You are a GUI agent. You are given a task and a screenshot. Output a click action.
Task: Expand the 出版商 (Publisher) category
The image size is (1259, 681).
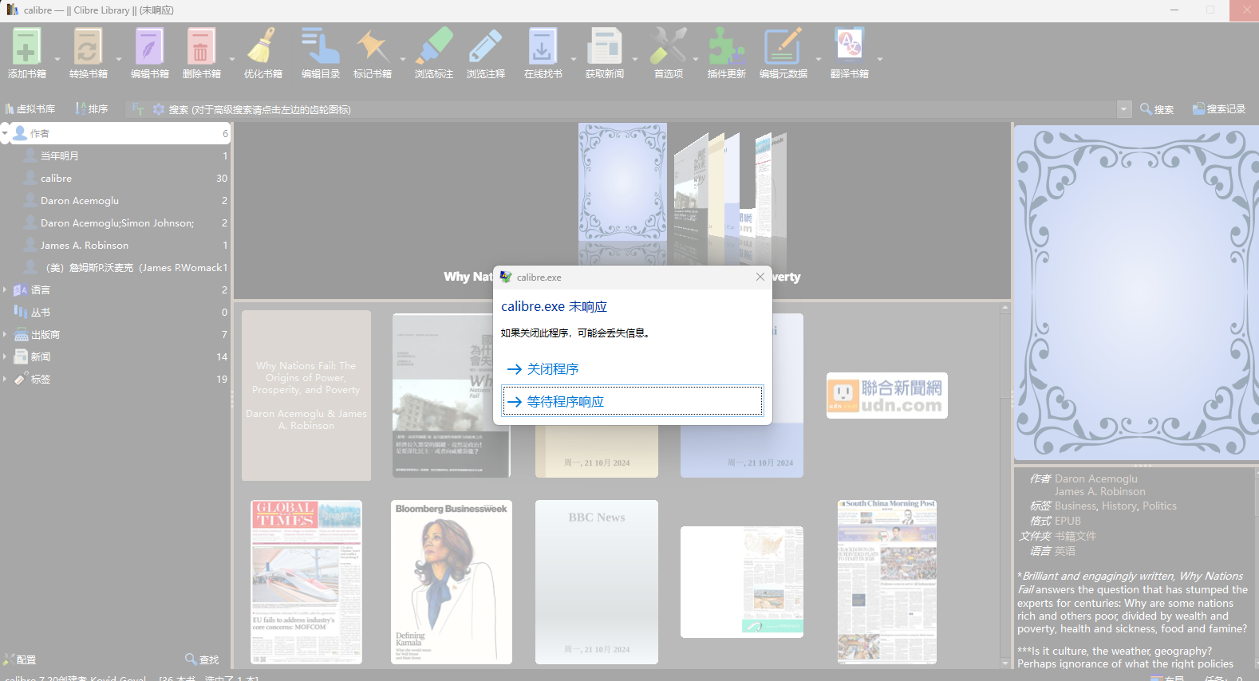[5, 334]
